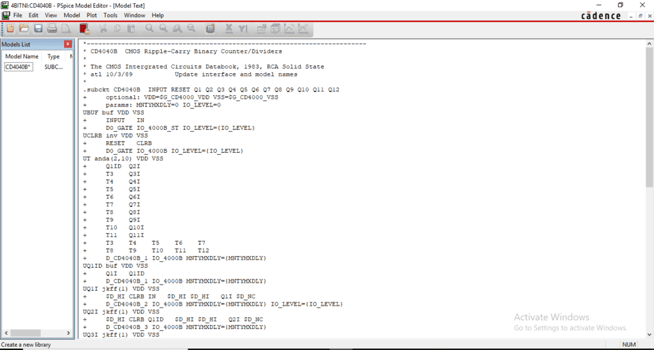The width and height of the screenshot is (654, 350).
Task: Open the View menu
Action: point(51,16)
